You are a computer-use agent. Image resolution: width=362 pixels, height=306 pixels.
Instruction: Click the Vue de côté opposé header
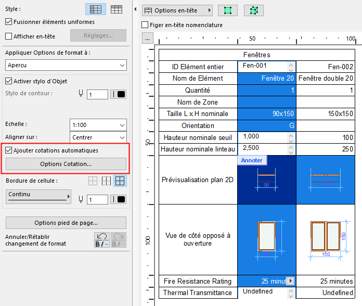(198, 239)
